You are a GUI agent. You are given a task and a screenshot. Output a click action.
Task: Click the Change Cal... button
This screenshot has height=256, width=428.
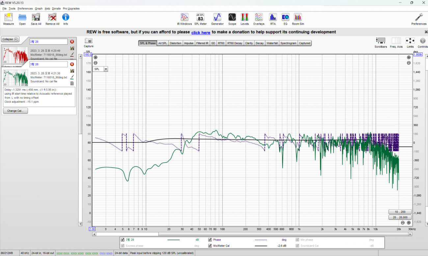coord(15,111)
